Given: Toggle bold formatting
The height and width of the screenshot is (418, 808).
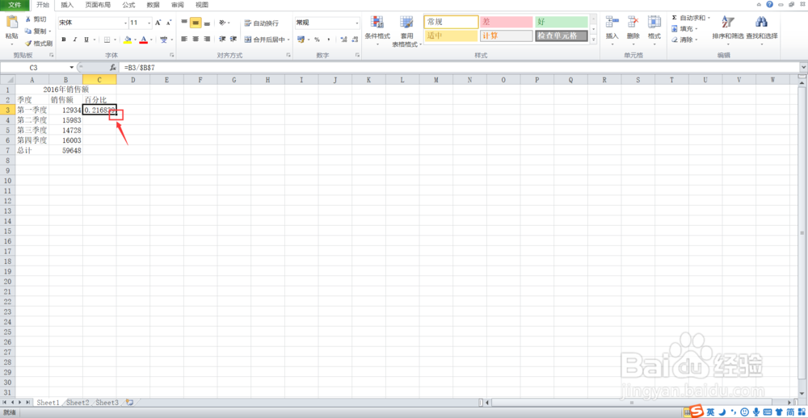Looking at the screenshot, I should (64, 40).
